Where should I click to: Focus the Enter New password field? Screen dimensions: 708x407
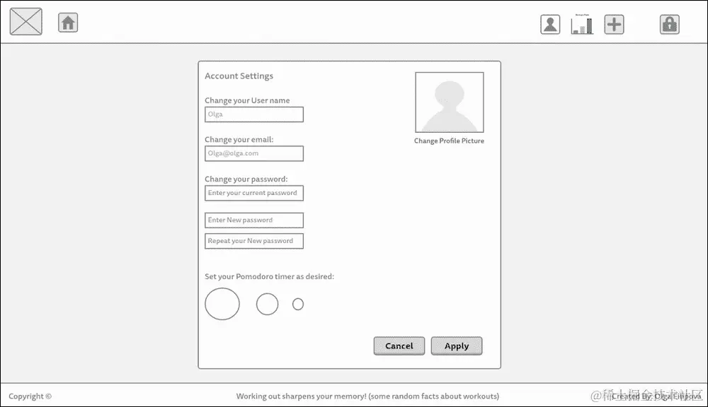(253, 220)
